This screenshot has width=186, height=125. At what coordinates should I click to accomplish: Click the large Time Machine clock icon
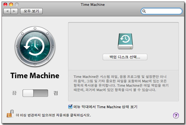coord(35,46)
